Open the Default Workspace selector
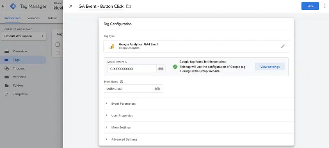 pyautogui.click(x=24, y=36)
